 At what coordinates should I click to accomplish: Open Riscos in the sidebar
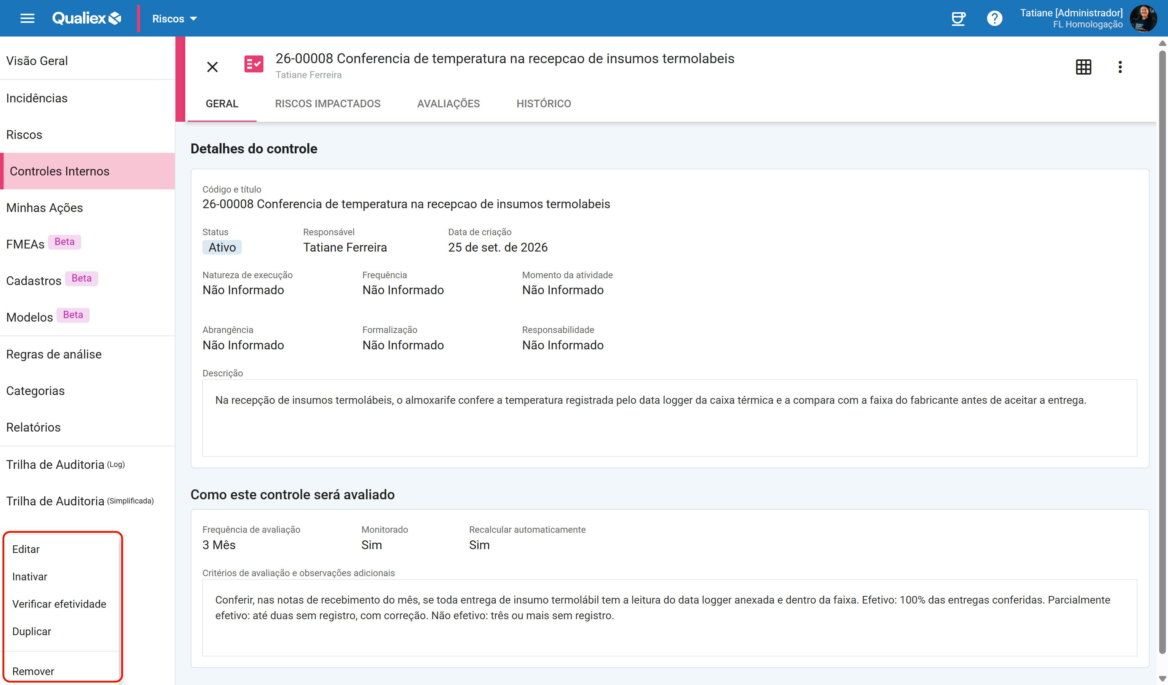point(88,135)
